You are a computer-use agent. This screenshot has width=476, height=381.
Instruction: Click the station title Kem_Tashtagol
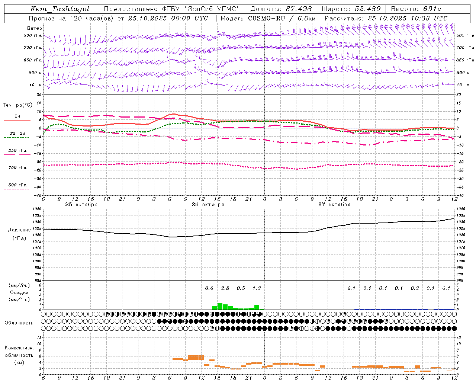click(x=60, y=9)
